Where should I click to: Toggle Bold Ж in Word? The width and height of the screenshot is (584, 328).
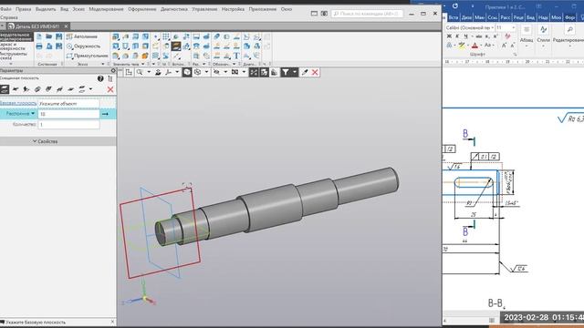click(x=449, y=36)
